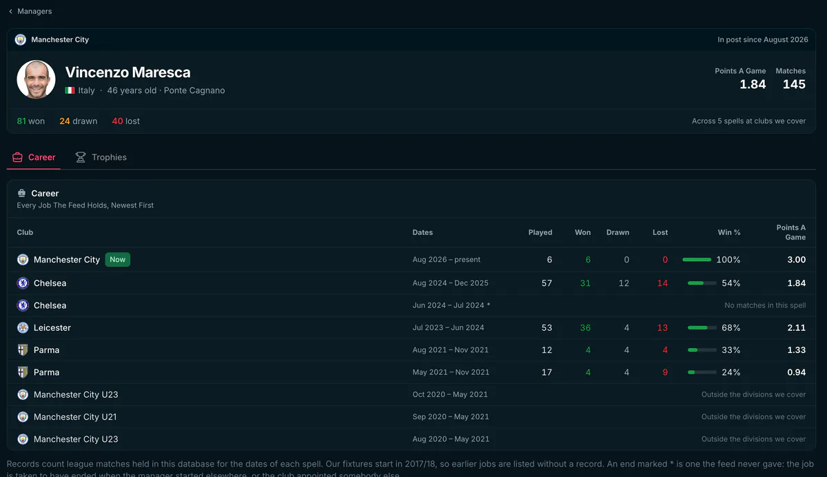The height and width of the screenshot is (477, 827).
Task: Click the Aug 2026 – present date cell
Action: pyautogui.click(x=447, y=260)
